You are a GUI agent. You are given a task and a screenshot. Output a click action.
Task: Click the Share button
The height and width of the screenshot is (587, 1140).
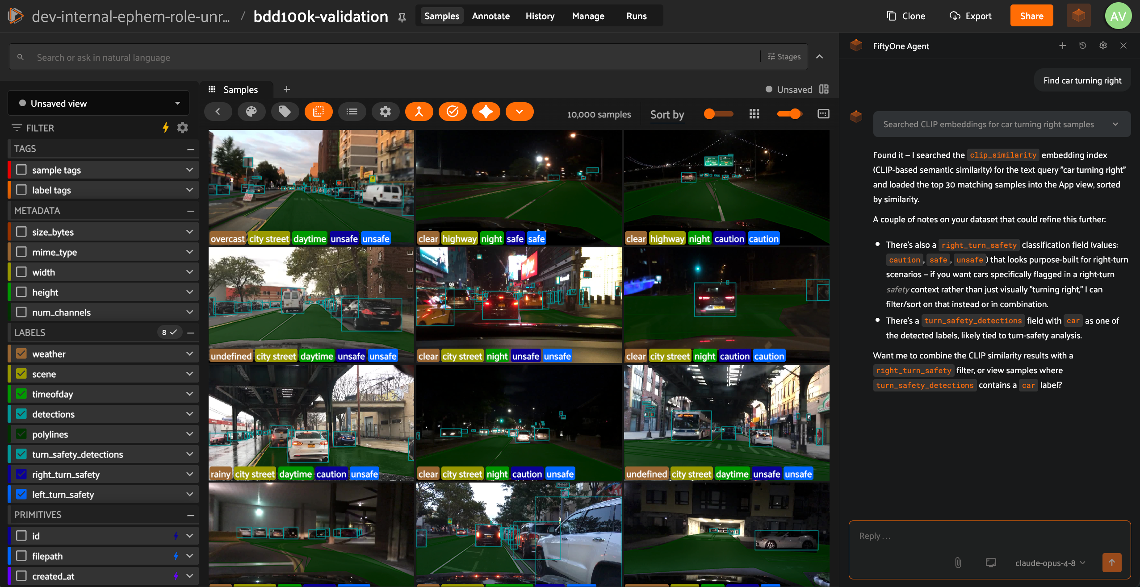coord(1032,16)
